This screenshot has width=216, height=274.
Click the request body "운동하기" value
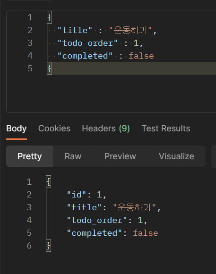(130, 30)
